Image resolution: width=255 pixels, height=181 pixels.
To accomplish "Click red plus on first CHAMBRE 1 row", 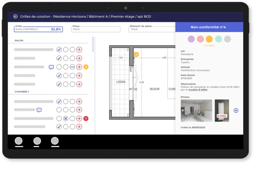I will 79,102.
